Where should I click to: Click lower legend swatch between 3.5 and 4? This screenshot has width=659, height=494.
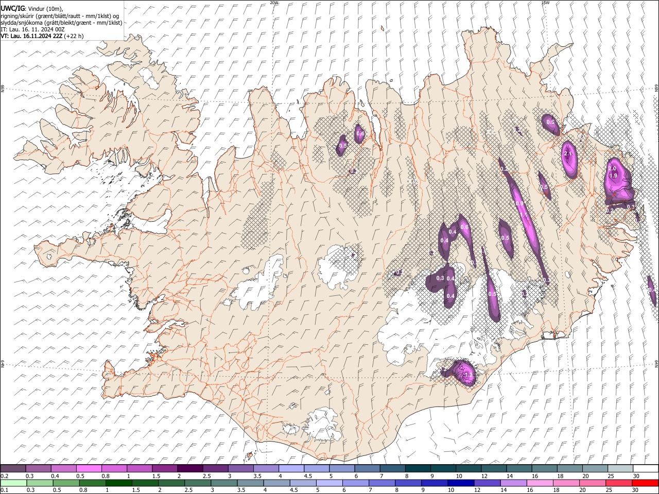pos(250,483)
